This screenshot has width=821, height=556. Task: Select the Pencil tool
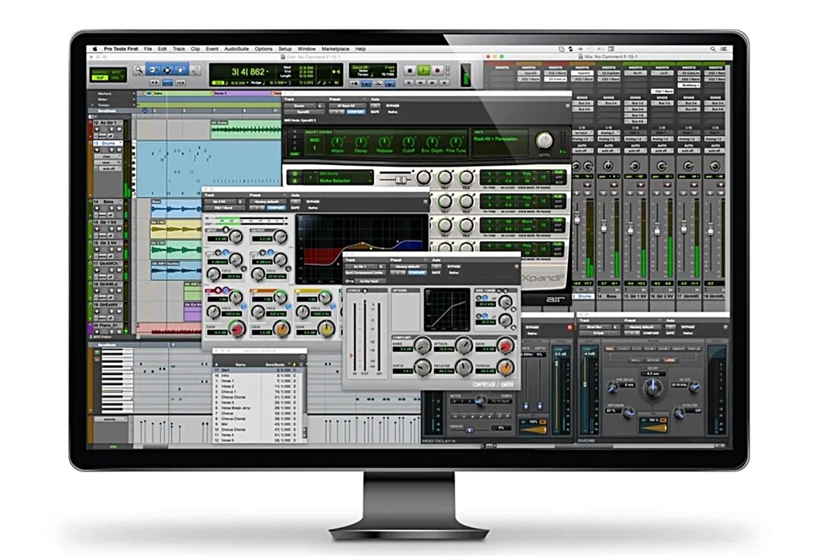coord(195,69)
